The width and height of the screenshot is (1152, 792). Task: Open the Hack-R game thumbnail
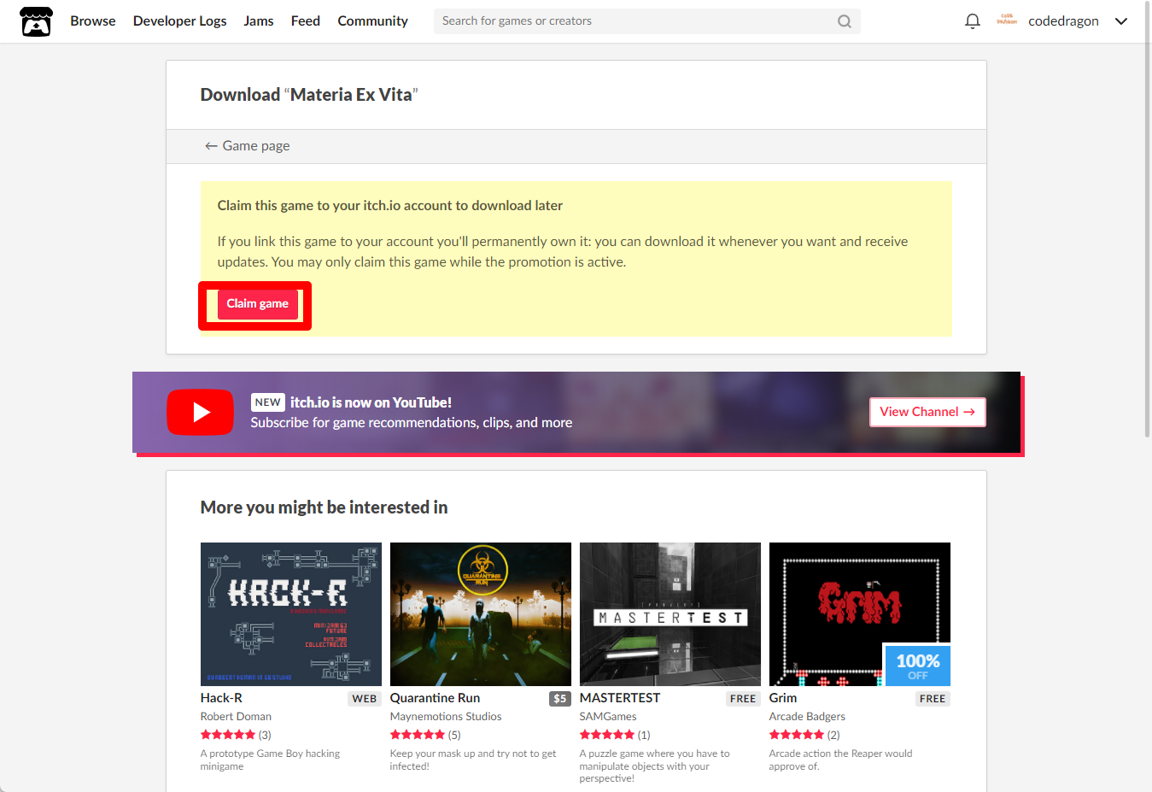coord(291,614)
